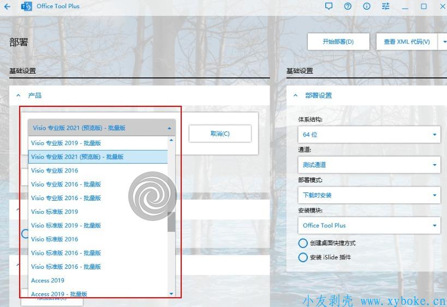Click the Office Tool Plus logo icon
Viewport: 447px width, 307px height.
tap(26, 7)
